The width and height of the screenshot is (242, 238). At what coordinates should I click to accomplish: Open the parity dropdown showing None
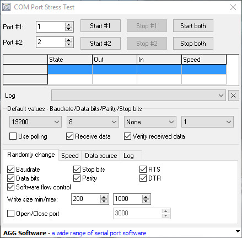point(150,122)
